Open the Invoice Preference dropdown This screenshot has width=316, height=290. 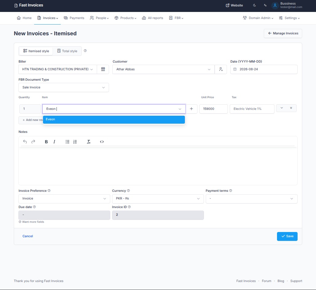(64, 199)
